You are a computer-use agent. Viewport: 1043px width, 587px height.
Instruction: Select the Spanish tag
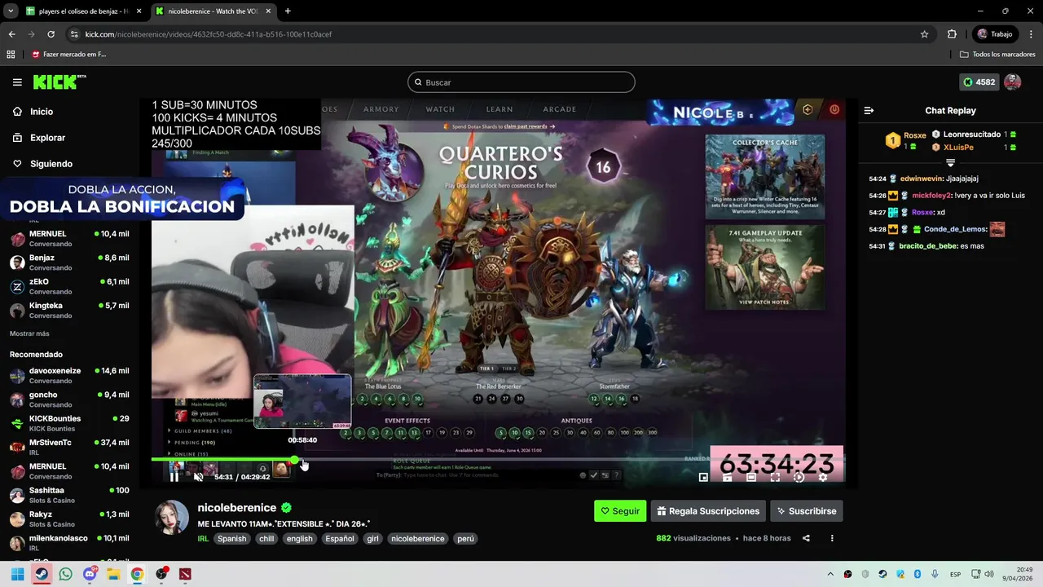231,539
